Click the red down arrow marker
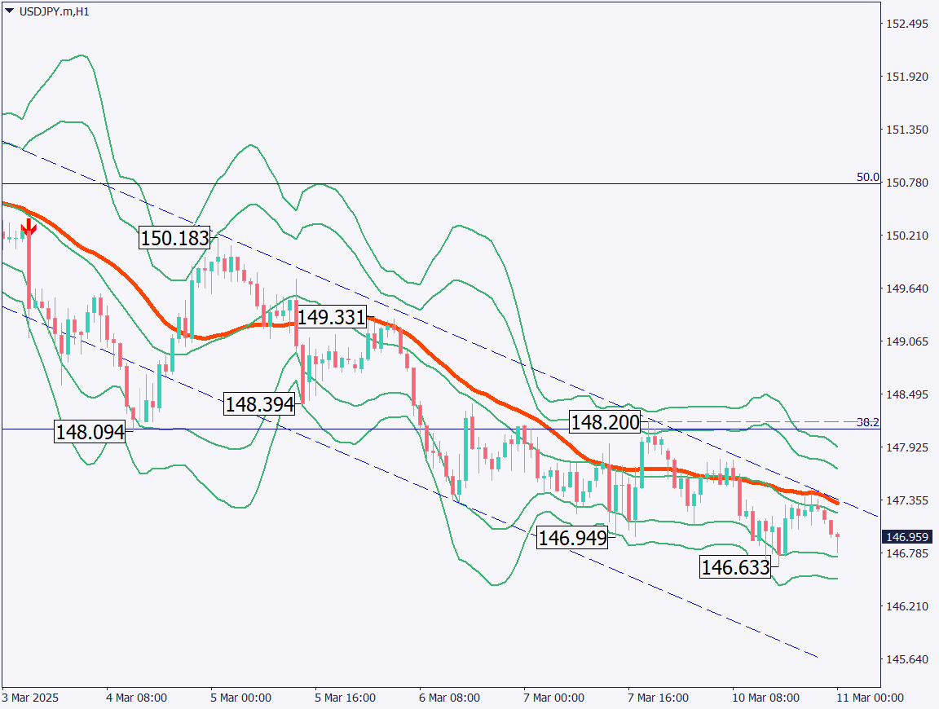 tap(29, 227)
